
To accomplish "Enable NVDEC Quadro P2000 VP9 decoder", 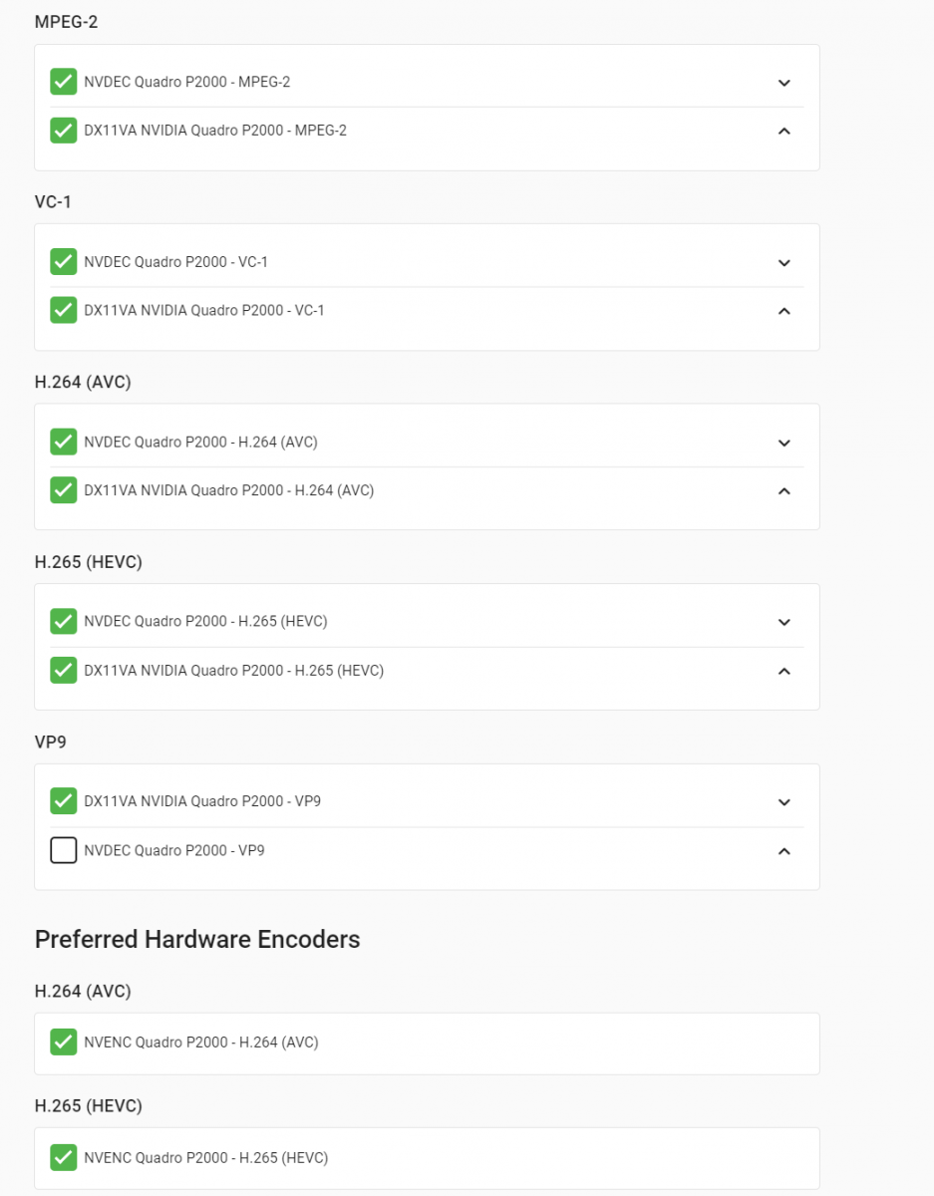I will coord(64,851).
